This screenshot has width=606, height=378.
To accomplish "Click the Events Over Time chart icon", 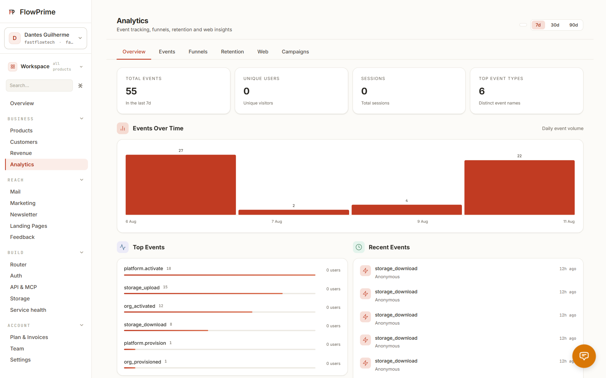I will 123,128.
